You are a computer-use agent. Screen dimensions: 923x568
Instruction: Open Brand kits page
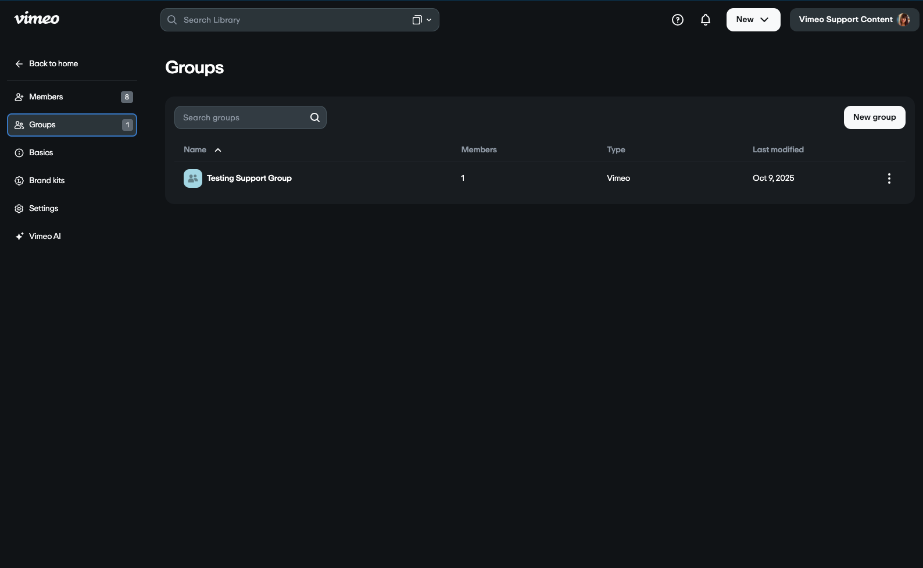click(46, 181)
